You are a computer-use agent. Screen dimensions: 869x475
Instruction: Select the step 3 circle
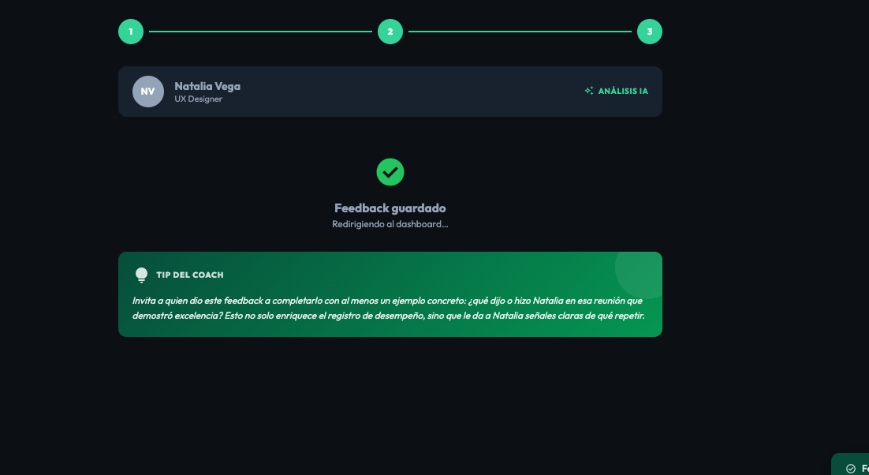pos(650,32)
